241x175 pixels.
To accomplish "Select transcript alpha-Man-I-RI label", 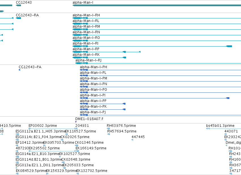I will pos(86,43).
